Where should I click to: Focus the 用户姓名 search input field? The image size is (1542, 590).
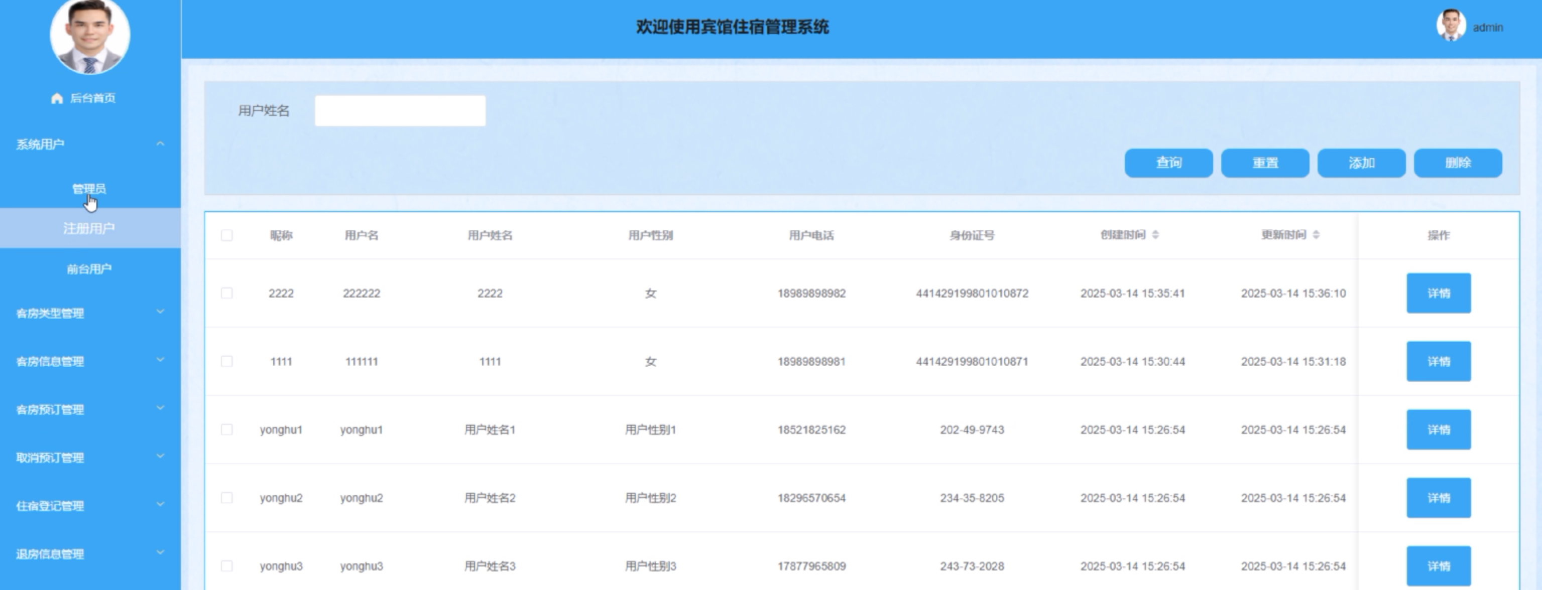[x=400, y=111]
